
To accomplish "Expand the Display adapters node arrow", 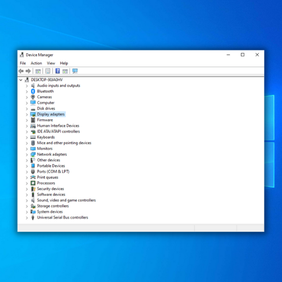I will click(27, 114).
